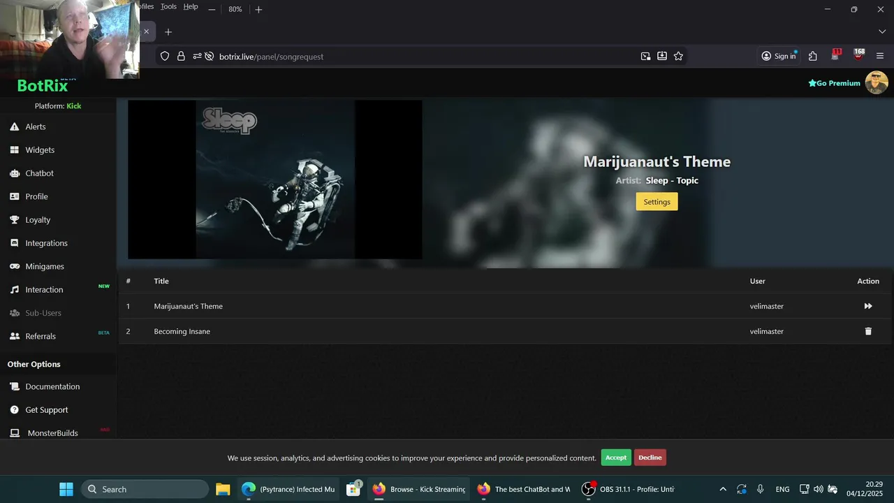Click the User column header

(x=758, y=281)
